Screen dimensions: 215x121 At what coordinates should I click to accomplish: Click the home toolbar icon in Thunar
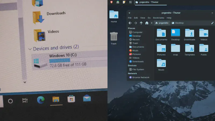coord(147,23)
